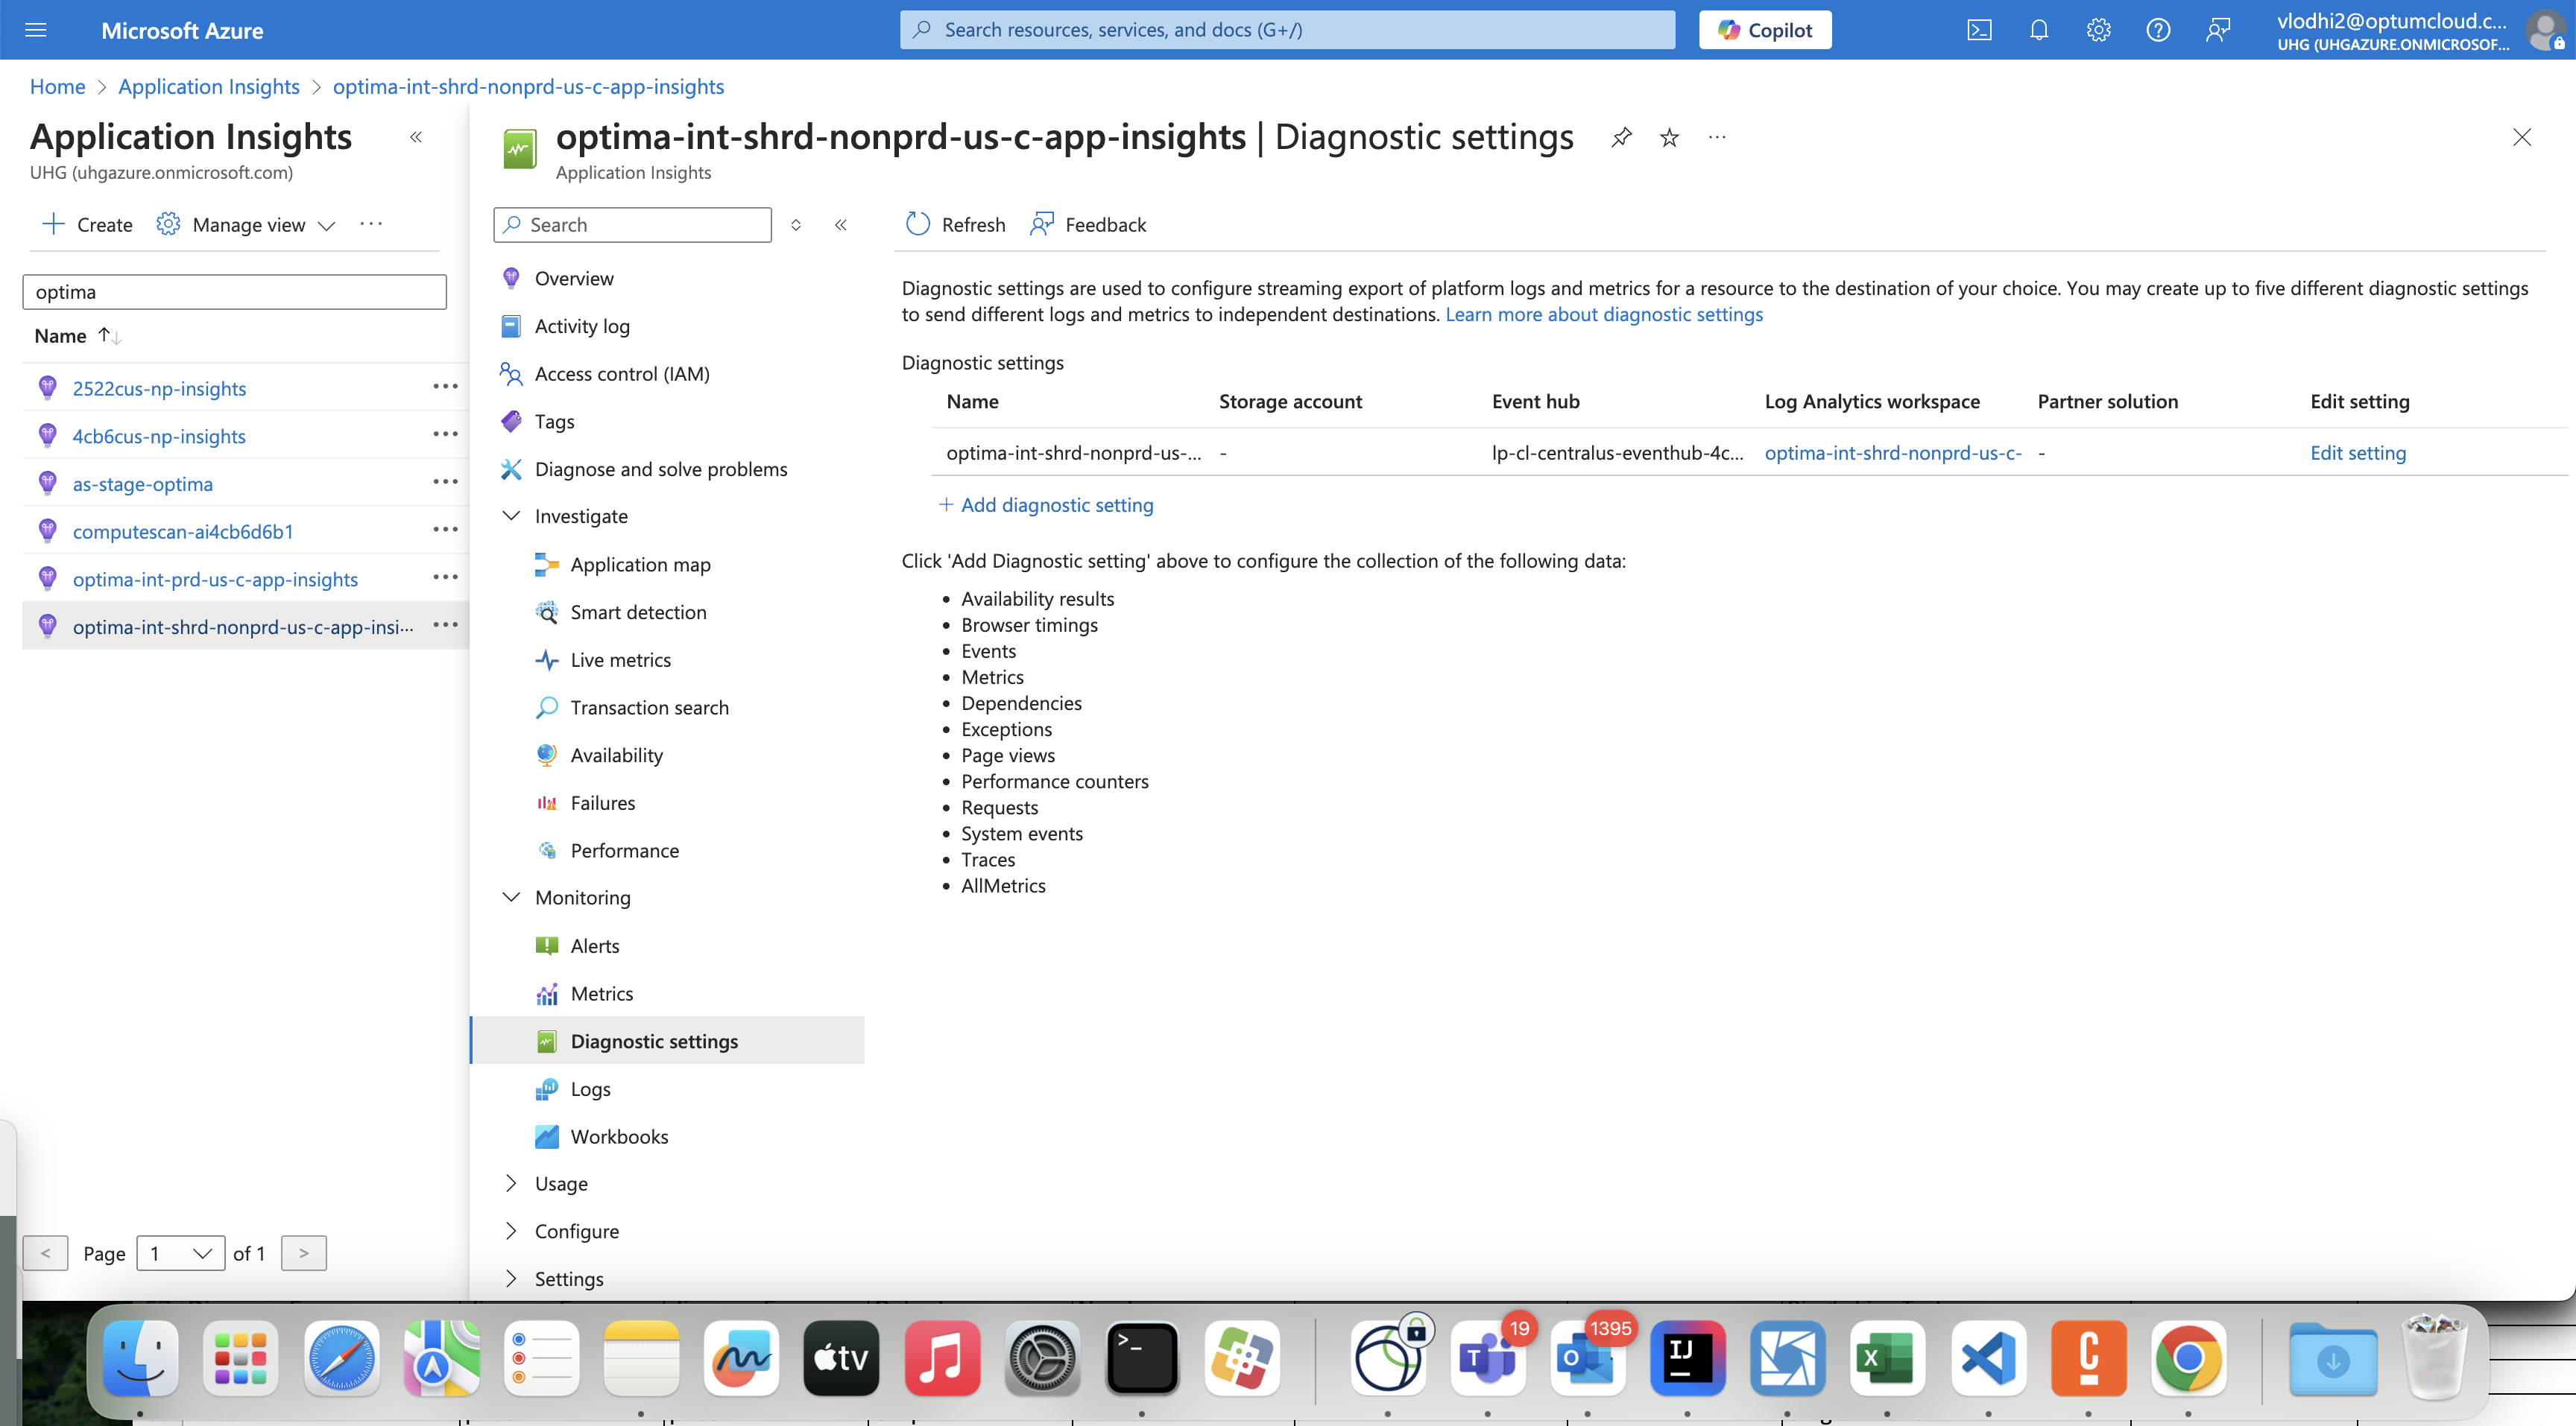Viewport: 2576px width, 1426px height.
Task: Open the Log Analytics workspace link
Action: 1892,453
